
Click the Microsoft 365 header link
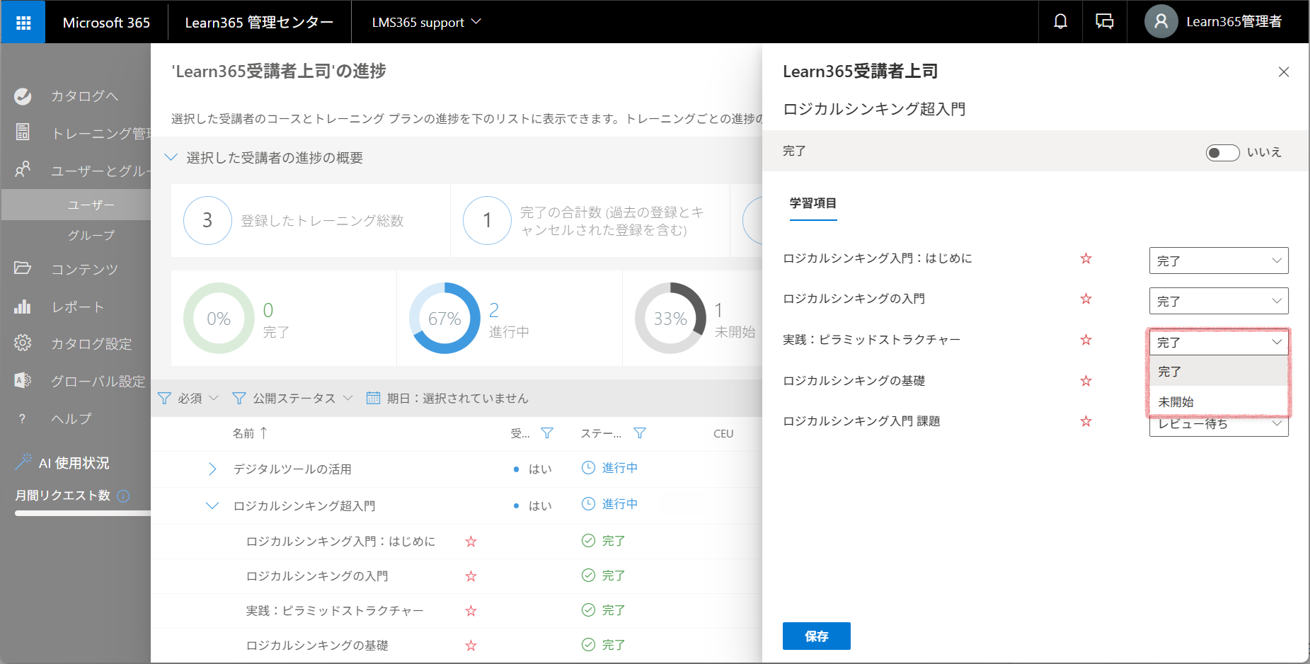click(x=106, y=22)
